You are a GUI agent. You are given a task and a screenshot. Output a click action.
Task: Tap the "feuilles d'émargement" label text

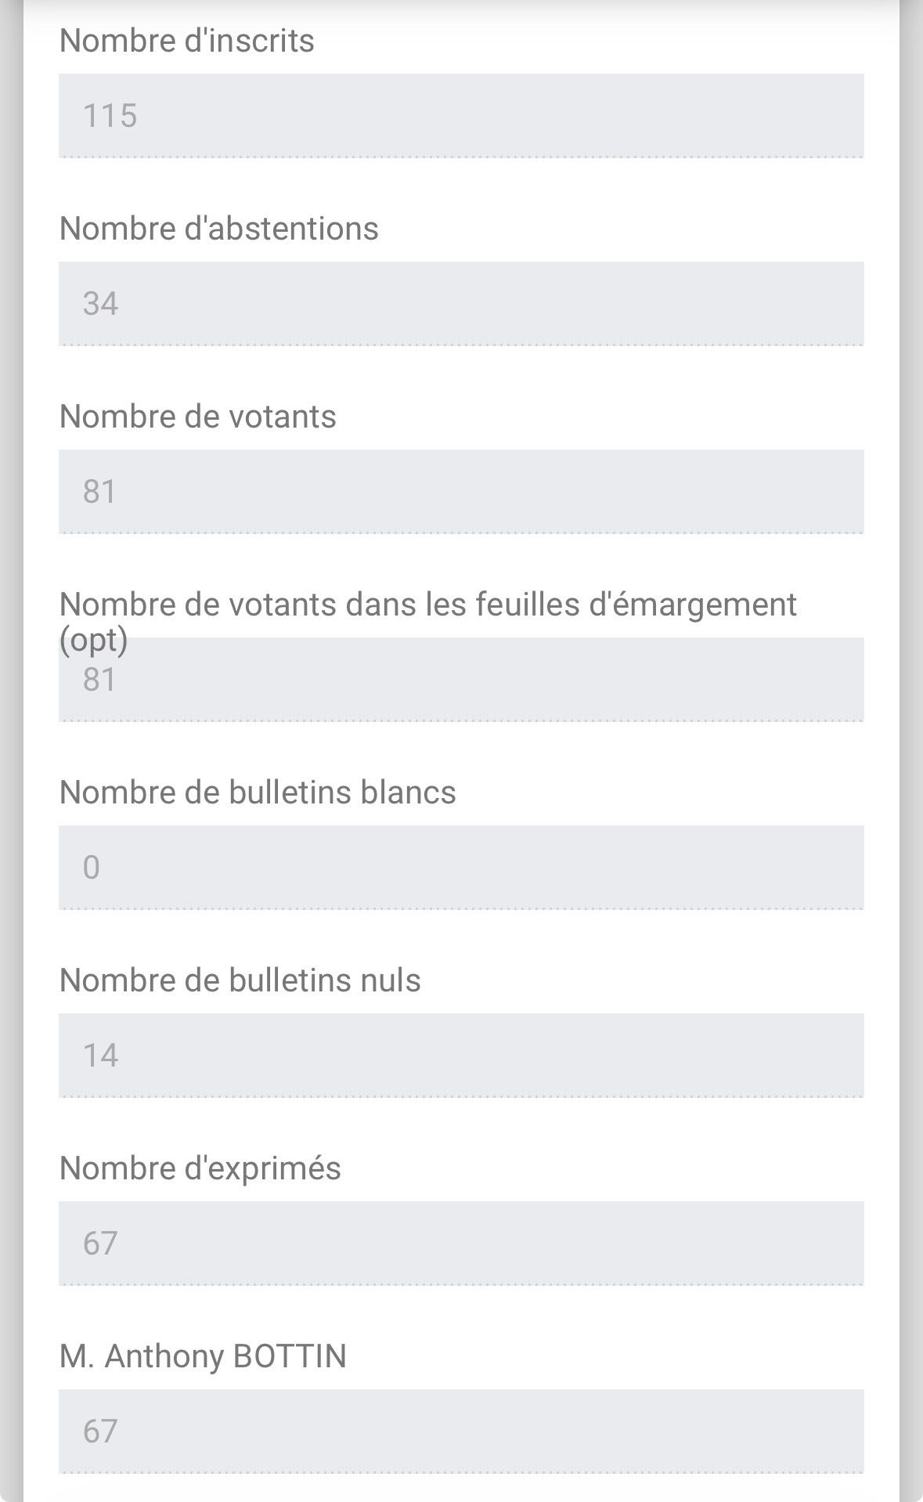click(x=427, y=605)
